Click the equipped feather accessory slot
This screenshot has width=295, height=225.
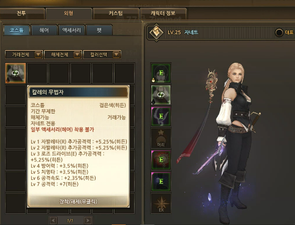[161, 116]
